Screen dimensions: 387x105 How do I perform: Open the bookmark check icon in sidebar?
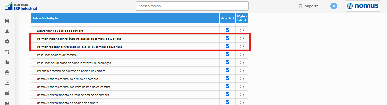(7, 62)
